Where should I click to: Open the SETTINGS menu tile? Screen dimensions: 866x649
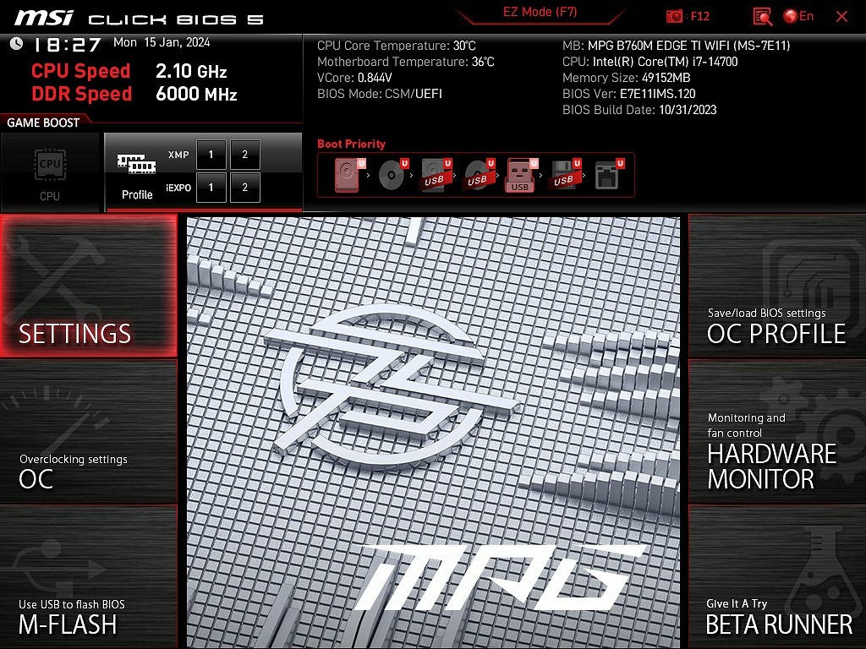click(x=88, y=286)
